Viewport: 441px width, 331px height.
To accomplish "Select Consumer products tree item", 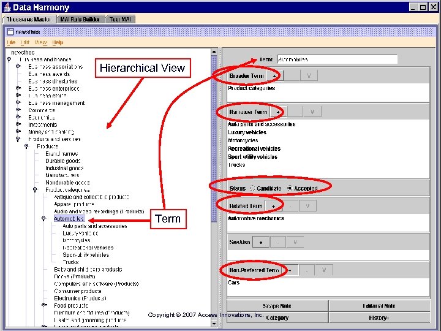I will coord(78,291).
